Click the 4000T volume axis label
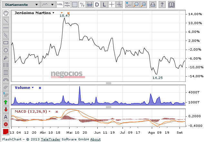This screenshot has width=206, height=143. click(194, 92)
